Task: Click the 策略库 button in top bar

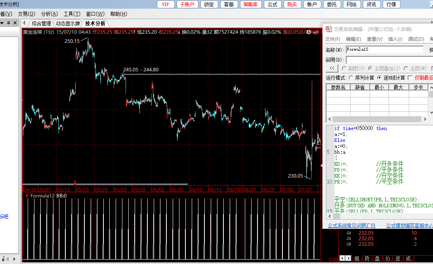Action: [250, 4]
